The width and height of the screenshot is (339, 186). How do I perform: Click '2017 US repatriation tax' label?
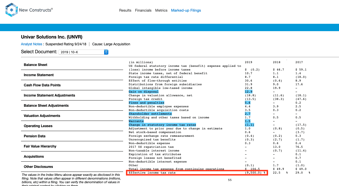[x=151, y=147]
